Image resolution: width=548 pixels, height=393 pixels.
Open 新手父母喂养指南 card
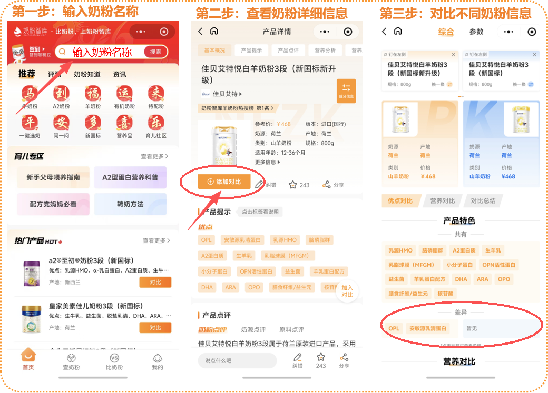[53, 177]
